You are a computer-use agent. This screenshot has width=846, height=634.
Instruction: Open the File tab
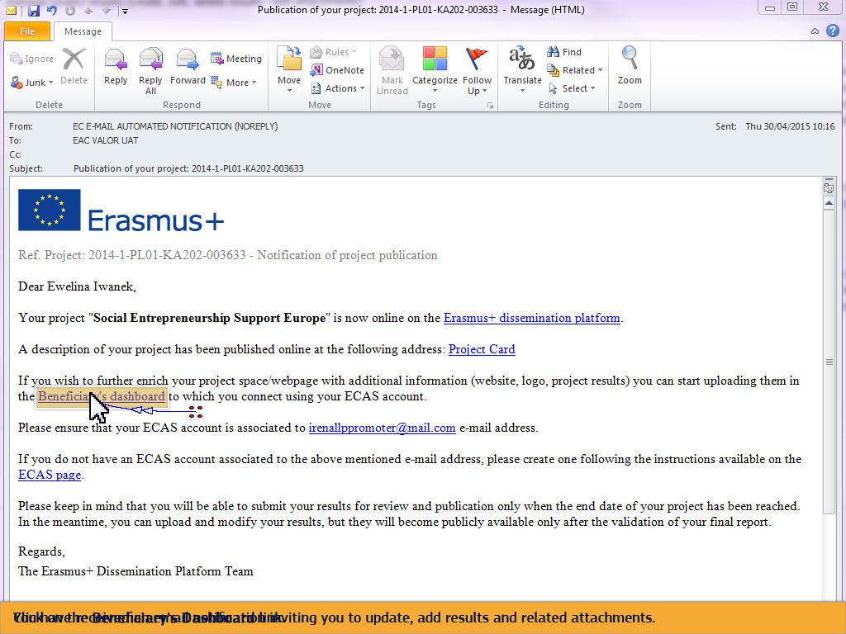pos(27,31)
